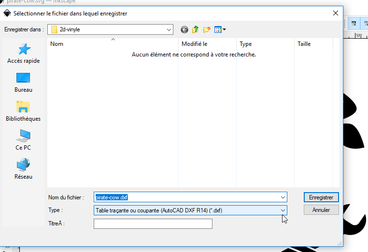Click the Titre text field

(x=153, y=224)
